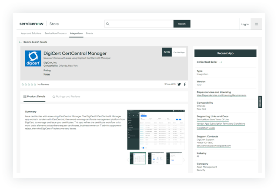Click the empty star rating icons
278x191 pixels.
click(x=29, y=84)
